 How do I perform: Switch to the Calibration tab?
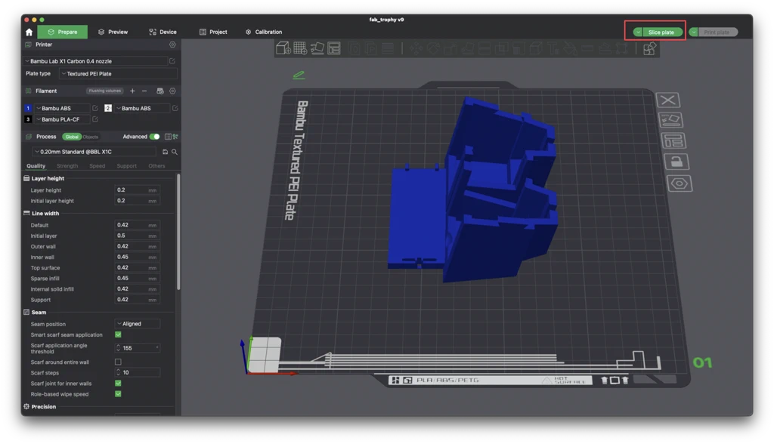(264, 32)
